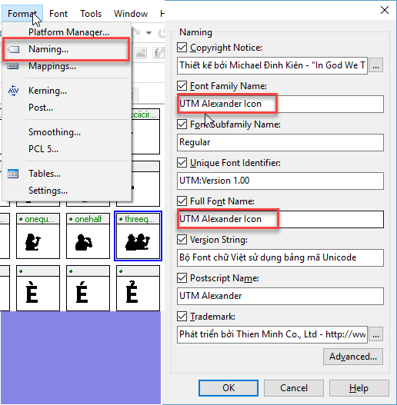Click the image toolbar icon

[x=141, y=53]
